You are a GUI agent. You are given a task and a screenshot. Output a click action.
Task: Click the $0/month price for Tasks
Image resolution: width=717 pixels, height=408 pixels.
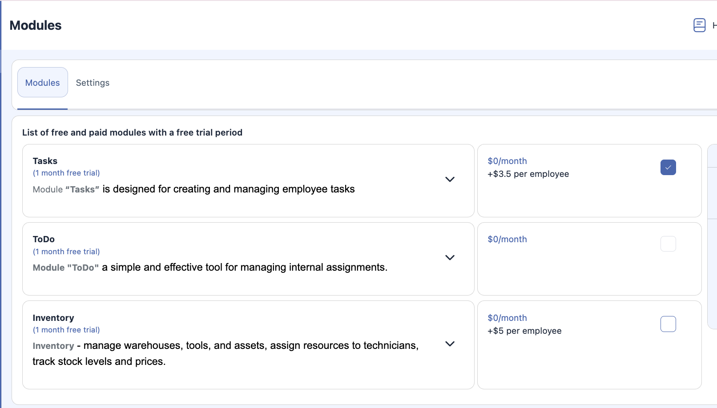click(507, 161)
